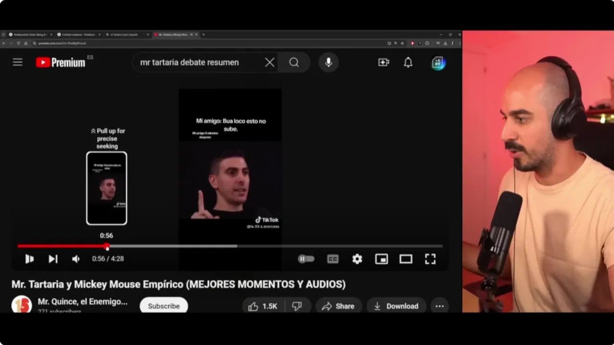614x345 pixels.
Task: Enter full screen mode
Action: (x=430, y=259)
